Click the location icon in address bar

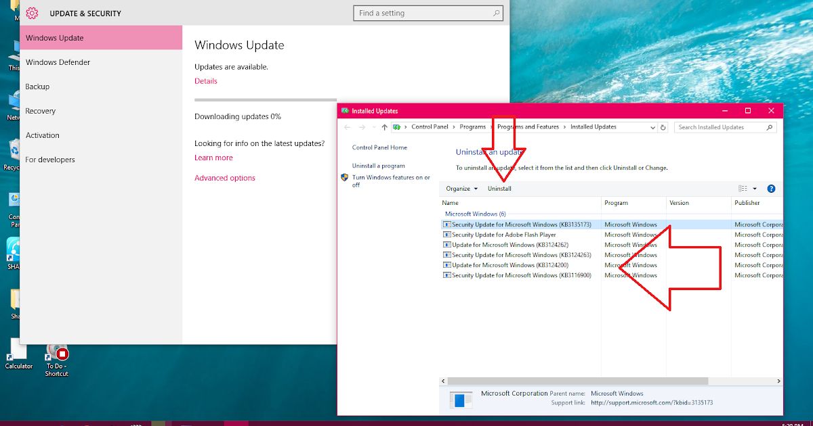point(396,127)
